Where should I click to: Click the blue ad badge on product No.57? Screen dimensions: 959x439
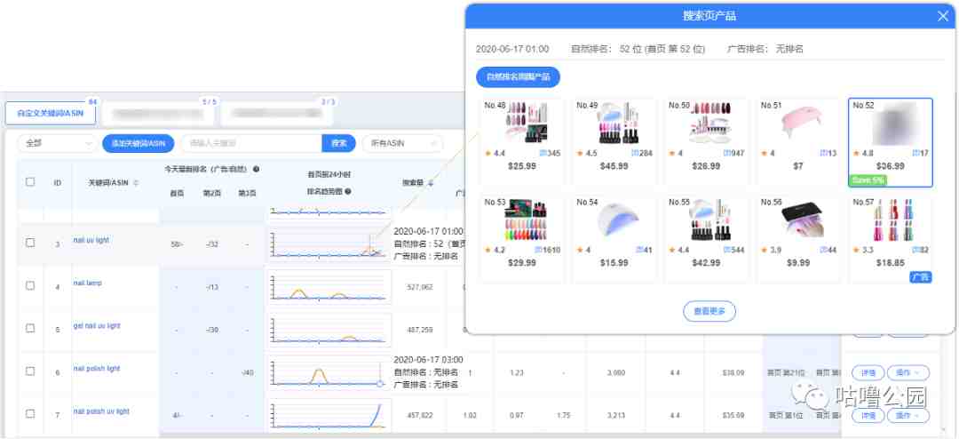(921, 276)
